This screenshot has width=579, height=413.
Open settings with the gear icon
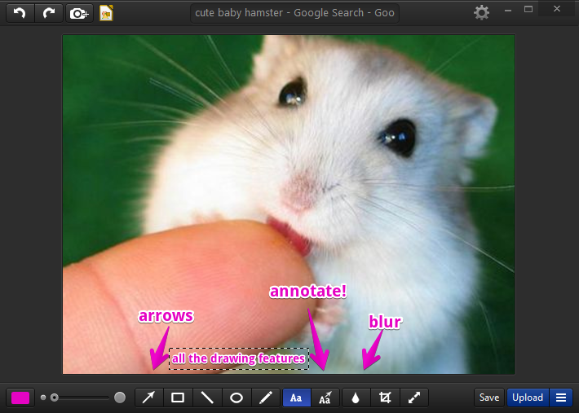481,13
